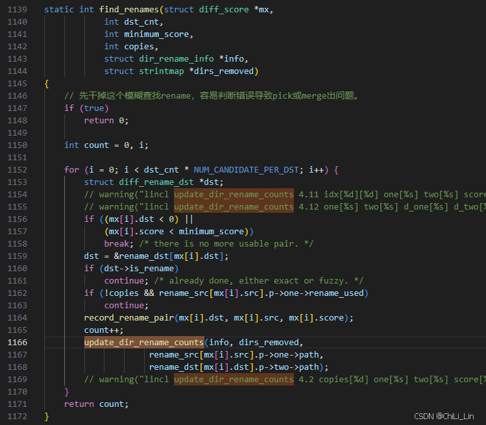The height and width of the screenshot is (425, 486).
Task: Click 'mx[i].dst < 0' on line 1156
Action: coord(141,219)
